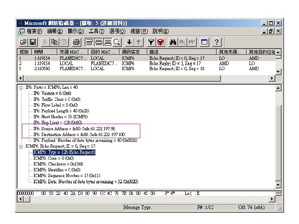Click detail pane scroll down arrow
299x224 pixels.
click(278, 185)
